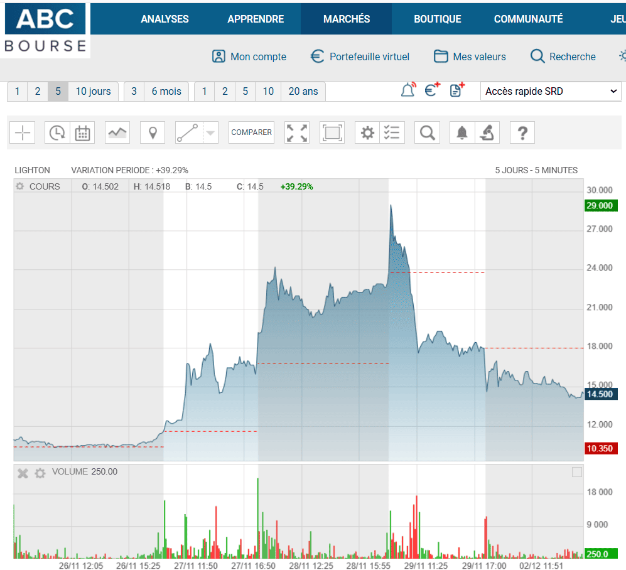The width and height of the screenshot is (626, 570).
Task: Click the solid bell alert icon
Action: click(x=462, y=132)
